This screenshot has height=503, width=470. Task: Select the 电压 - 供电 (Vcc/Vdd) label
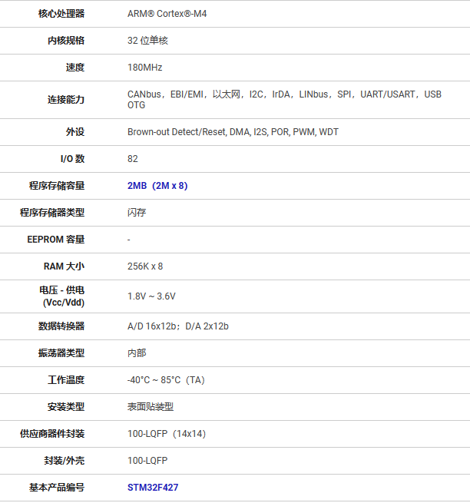(x=62, y=296)
